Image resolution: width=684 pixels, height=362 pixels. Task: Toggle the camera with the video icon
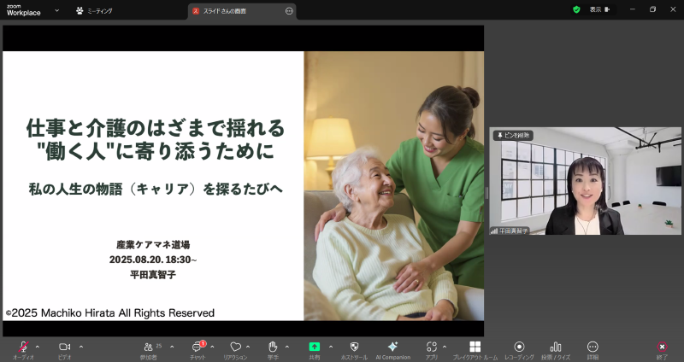(x=64, y=347)
